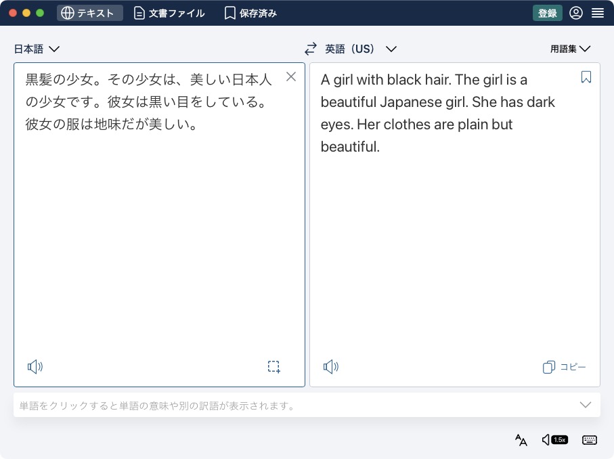Play audio of the Japanese source text
Screen dimensions: 614x459
pyautogui.click(x=35, y=366)
